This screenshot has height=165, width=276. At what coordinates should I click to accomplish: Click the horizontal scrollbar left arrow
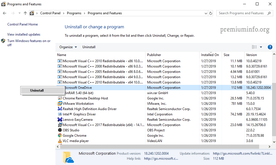58,147
